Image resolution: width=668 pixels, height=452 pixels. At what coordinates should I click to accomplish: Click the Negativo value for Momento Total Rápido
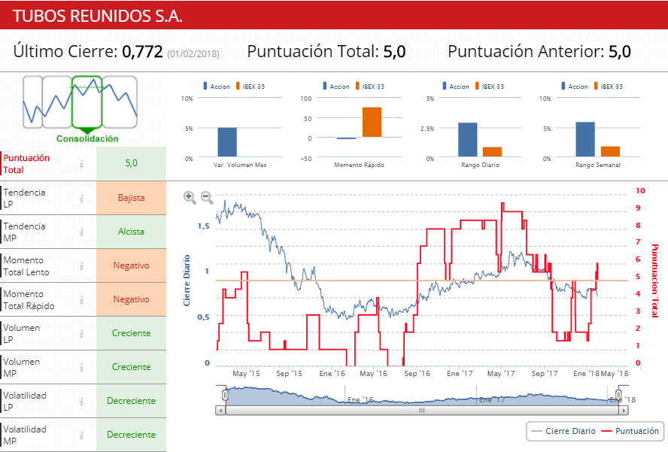(131, 299)
